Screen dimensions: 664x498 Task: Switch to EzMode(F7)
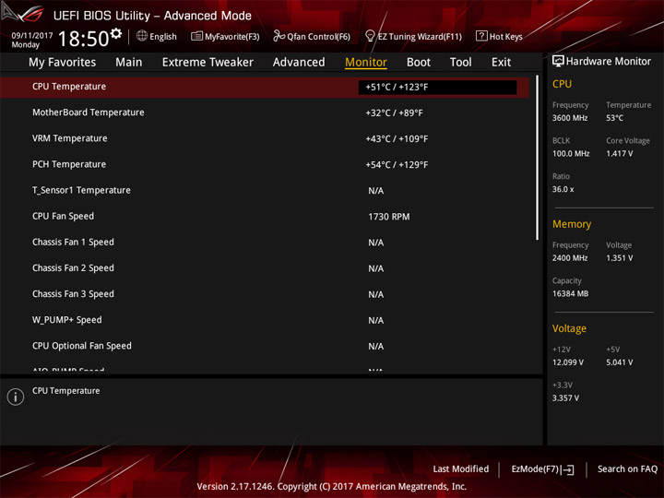[x=542, y=469]
